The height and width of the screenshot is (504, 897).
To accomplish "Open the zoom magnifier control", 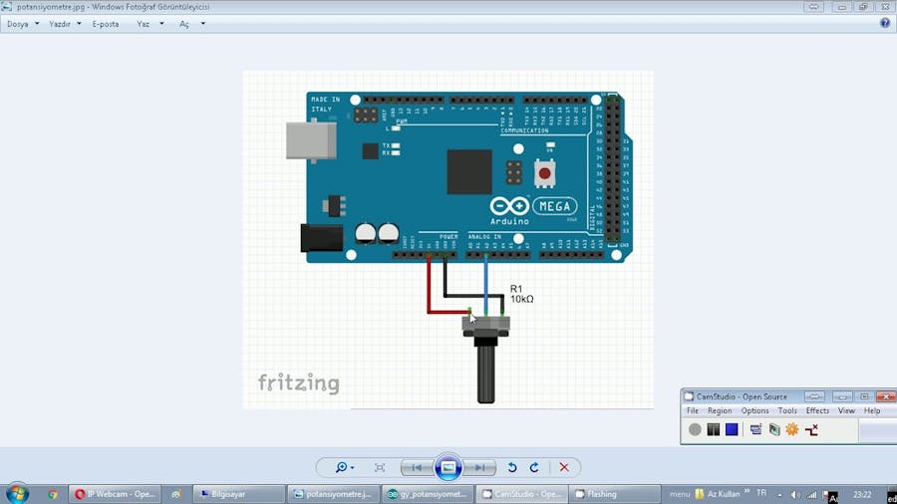I will tap(344, 467).
